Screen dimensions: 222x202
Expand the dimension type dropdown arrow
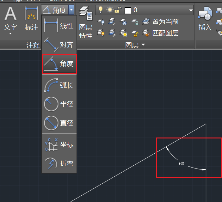[71, 10]
